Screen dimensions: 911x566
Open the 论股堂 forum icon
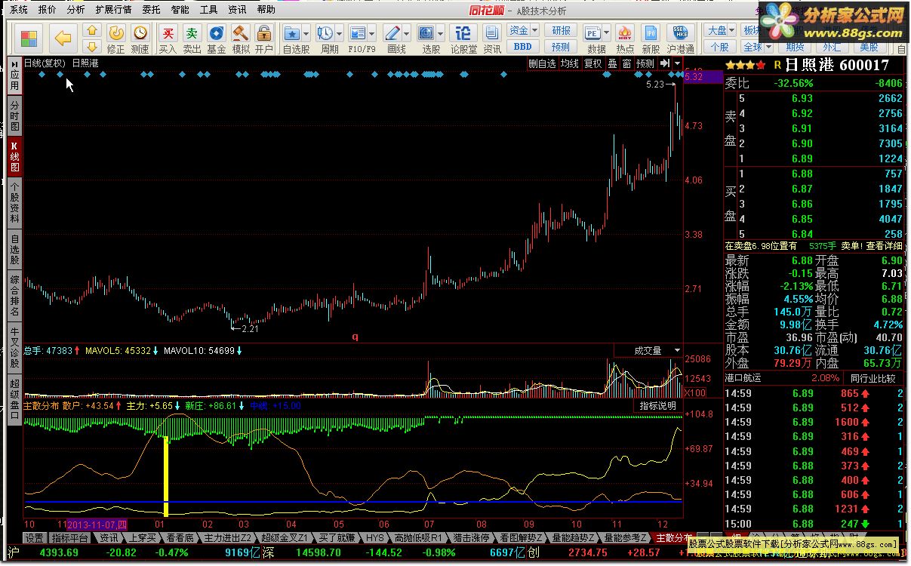[x=463, y=38]
